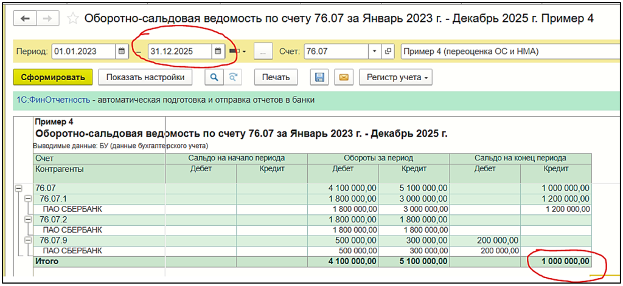Click the find next search icon
Viewport: 623px width, 286px height.
click(232, 77)
